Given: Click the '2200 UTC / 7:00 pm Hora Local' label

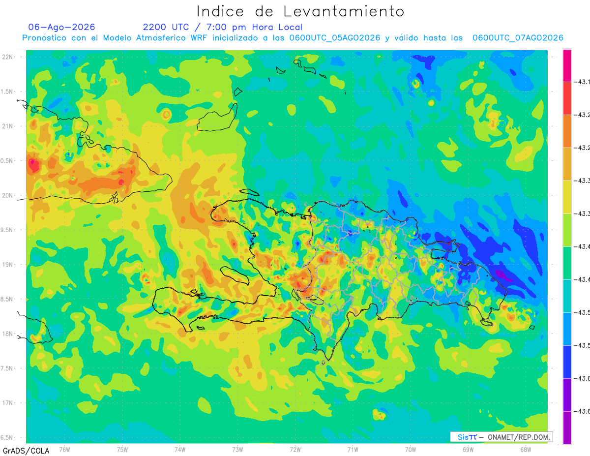Looking at the screenshot, I should point(223,27).
